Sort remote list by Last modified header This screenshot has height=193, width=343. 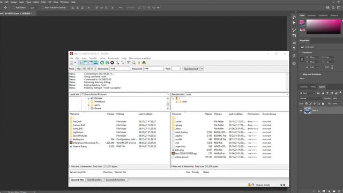click(x=236, y=114)
